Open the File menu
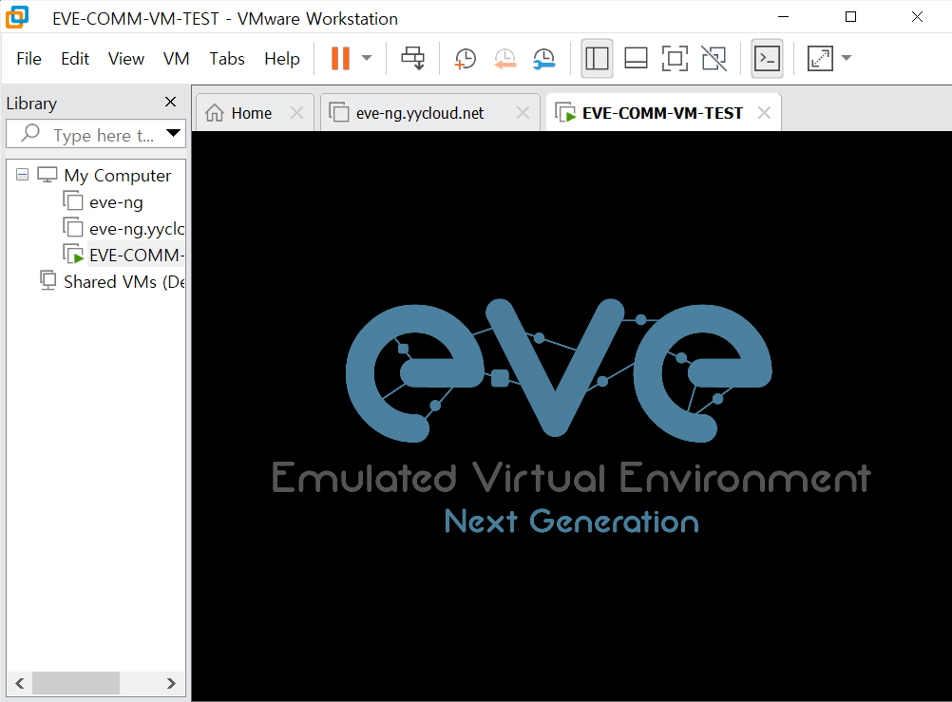This screenshot has width=952, height=702. [x=29, y=59]
